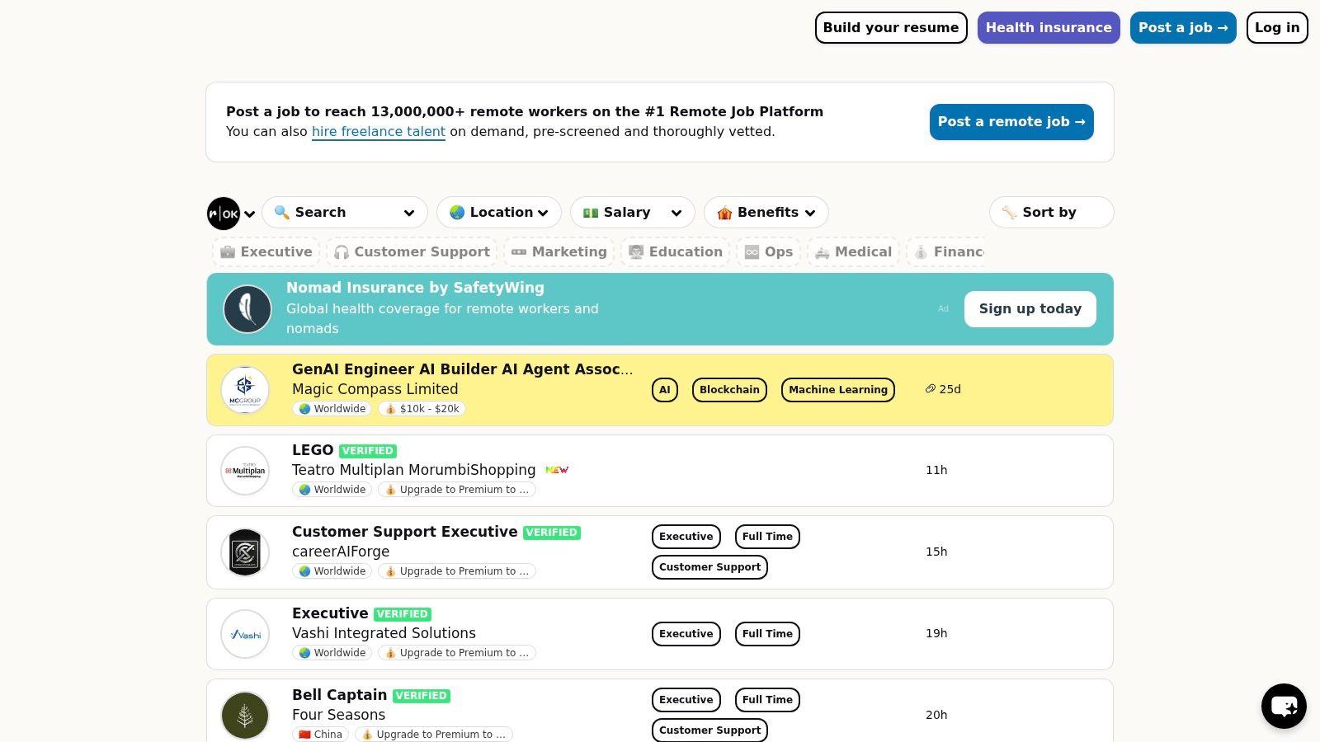Click Worldwide badge on Vashi listing
Viewport: 1320px width, 742px height.
332,653
